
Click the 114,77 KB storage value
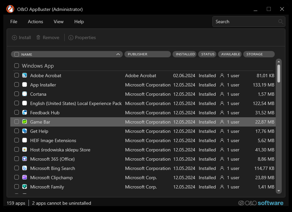(264, 168)
